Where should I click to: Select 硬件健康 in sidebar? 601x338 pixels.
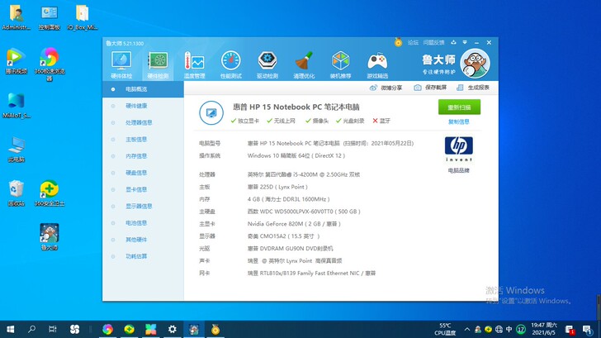[x=143, y=106]
